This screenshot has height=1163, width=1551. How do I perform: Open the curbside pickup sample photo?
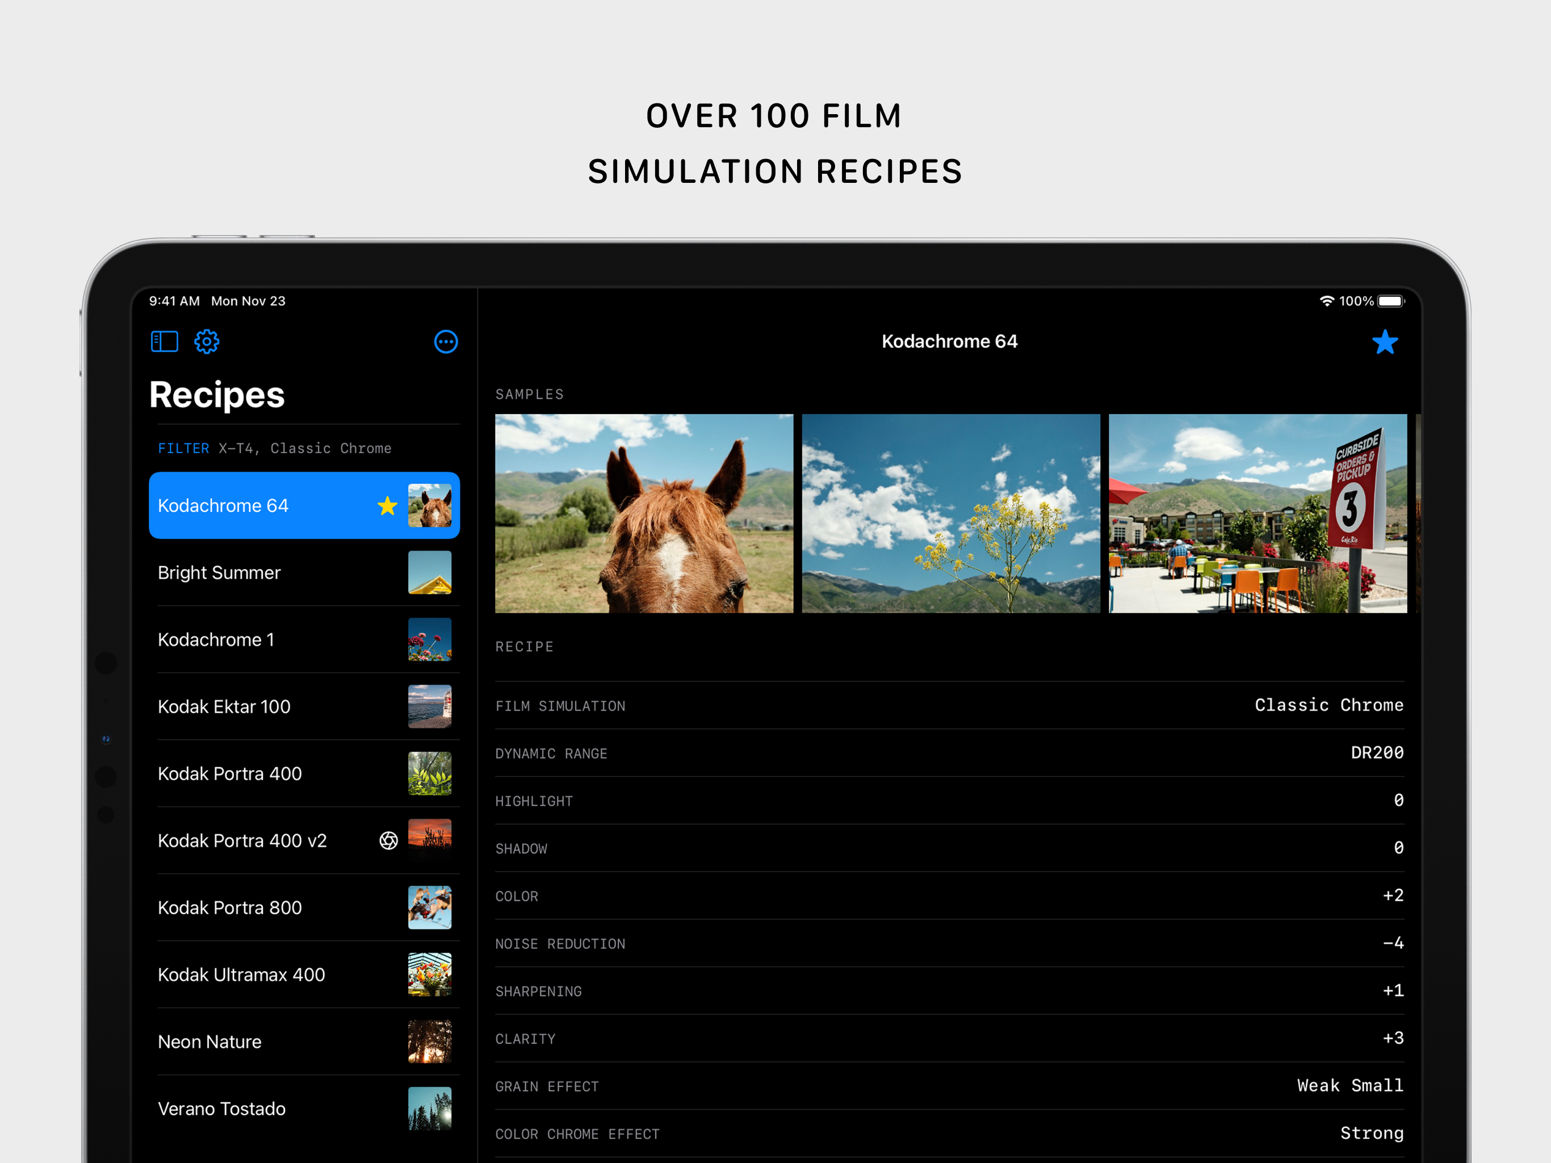[x=1257, y=513]
